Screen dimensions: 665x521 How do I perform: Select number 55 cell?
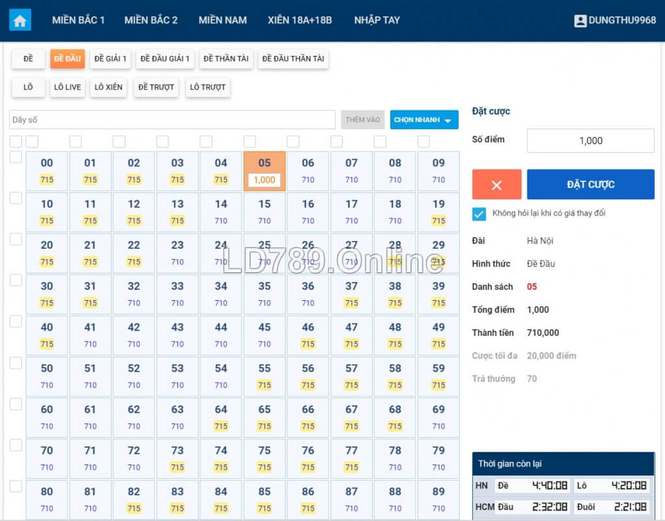[x=264, y=376]
